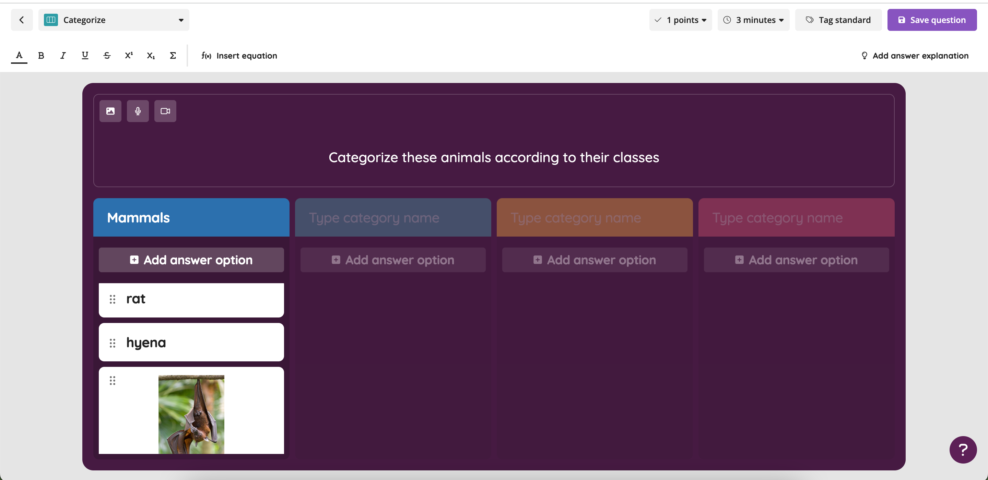Image resolution: width=988 pixels, height=480 pixels.
Task: Add video to the question
Action: click(x=165, y=111)
